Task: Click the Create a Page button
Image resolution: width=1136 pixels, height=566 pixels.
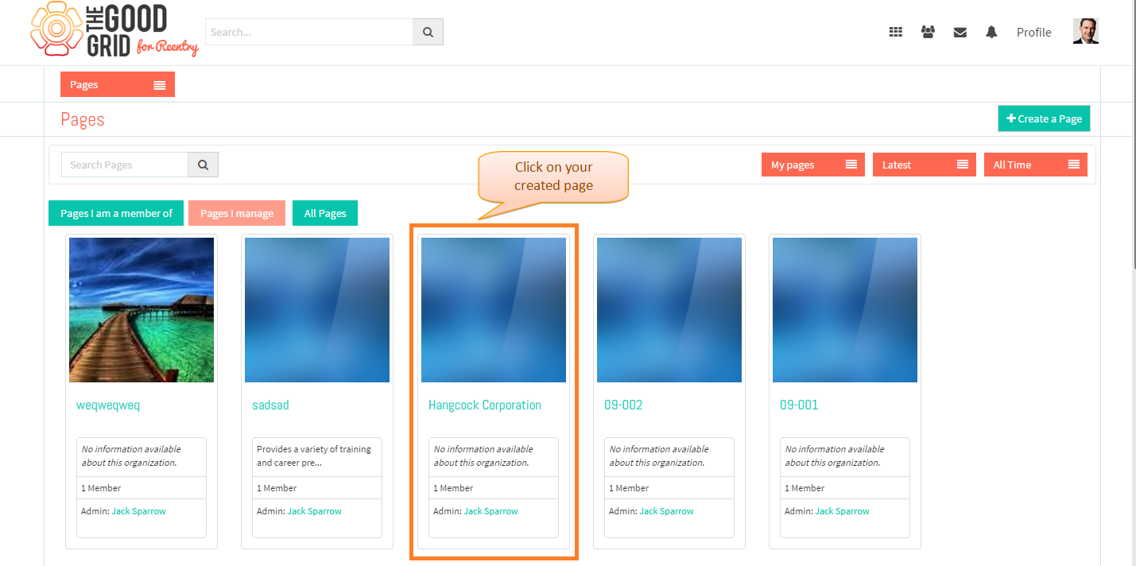Action: coord(1045,118)
